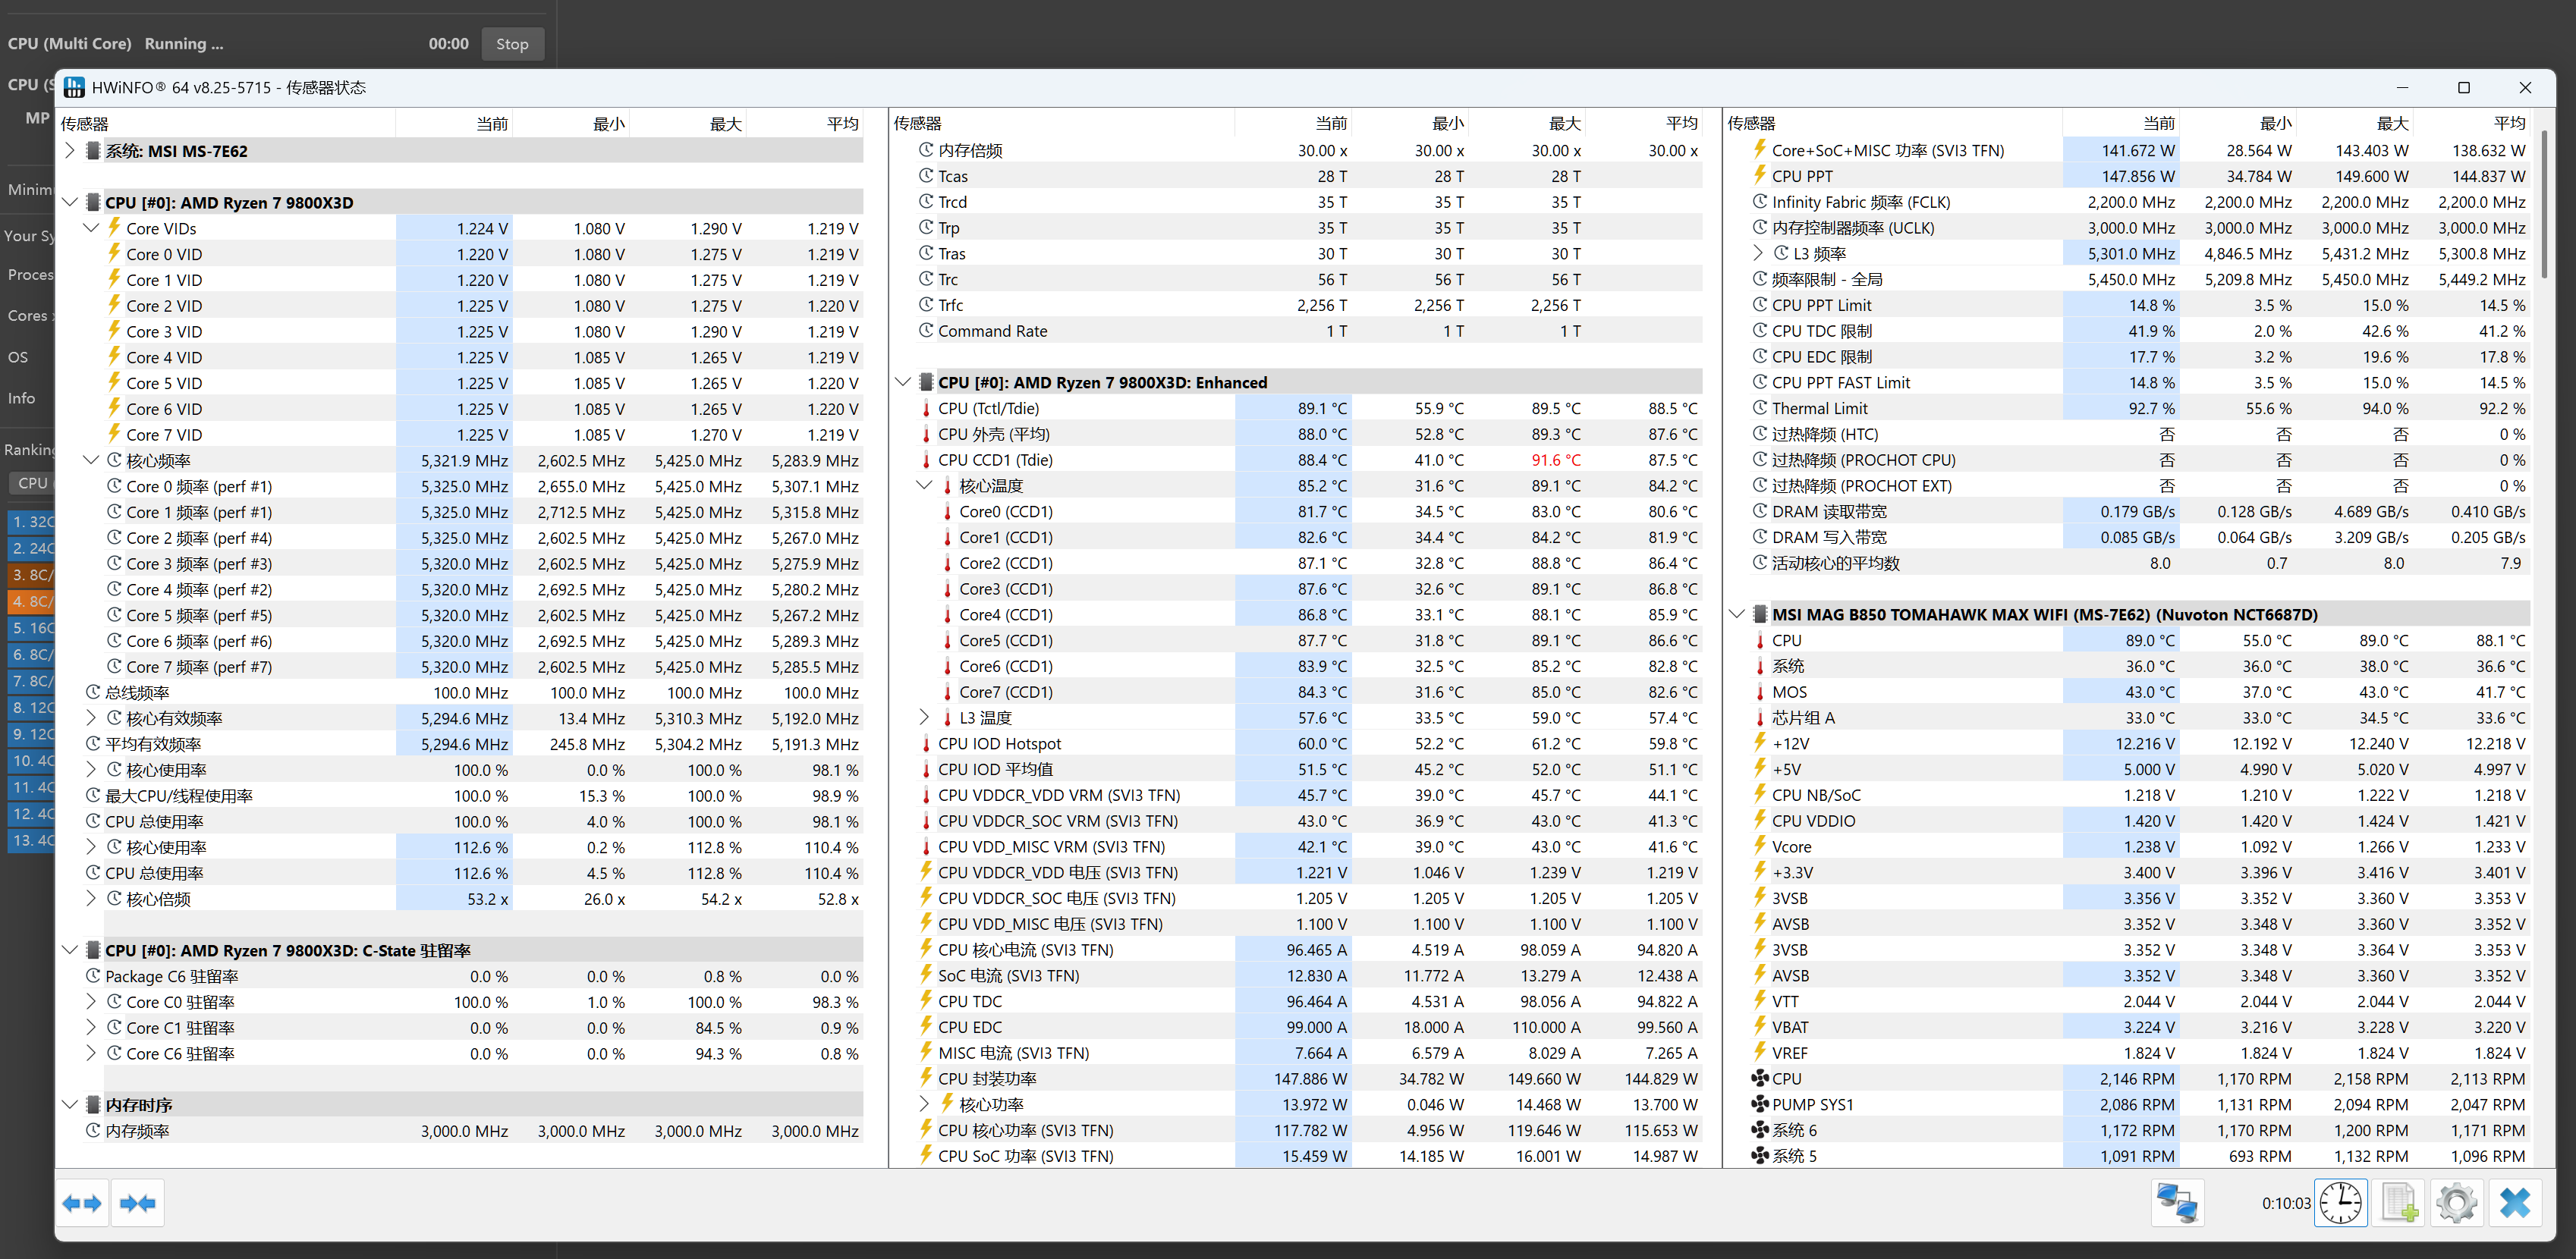The image size is (2576, 1259).
Task: Click the HWiNFO logo in title bar
Action: pos(74,88)
